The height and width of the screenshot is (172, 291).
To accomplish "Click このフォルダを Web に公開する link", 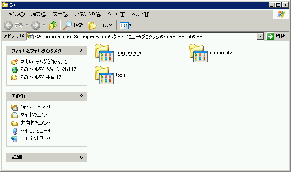I will pyautogui.click(x=49, y=69).
